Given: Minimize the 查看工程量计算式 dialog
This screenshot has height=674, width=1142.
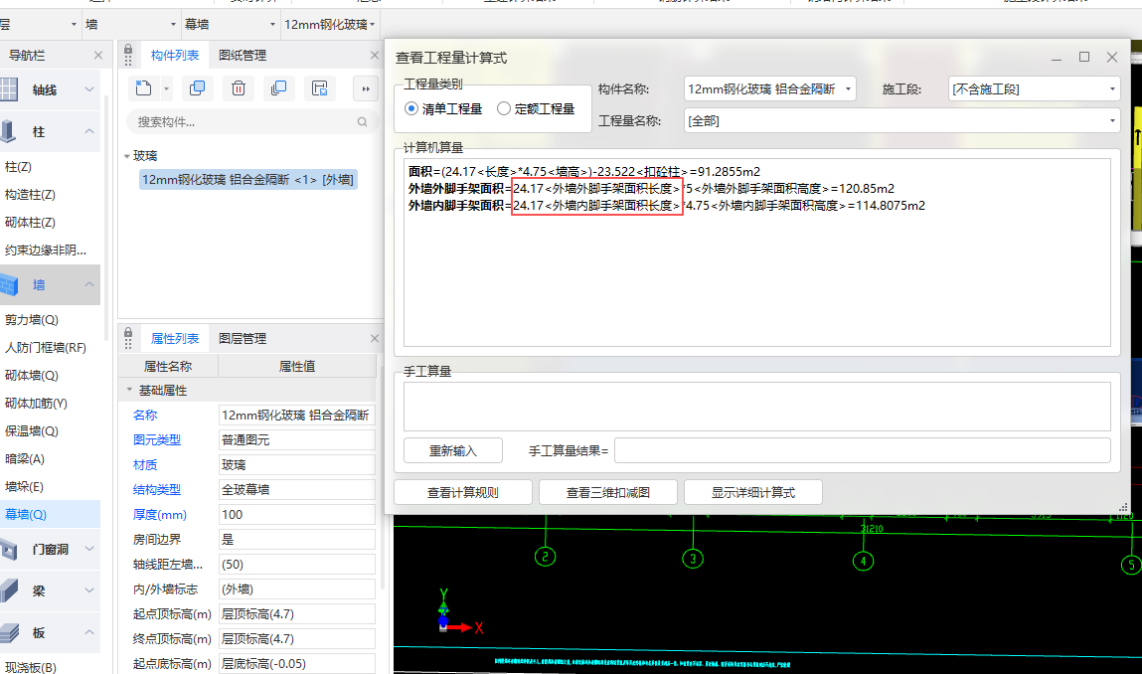Looking at the screenshot, I should [1057, 57].
